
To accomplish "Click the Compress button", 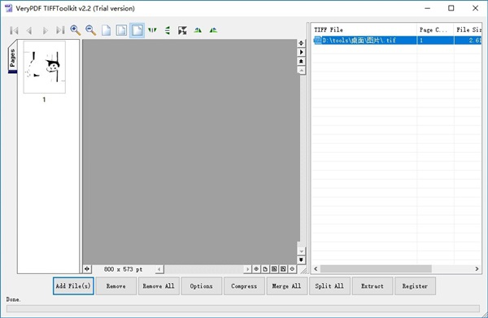I will 244,286.
